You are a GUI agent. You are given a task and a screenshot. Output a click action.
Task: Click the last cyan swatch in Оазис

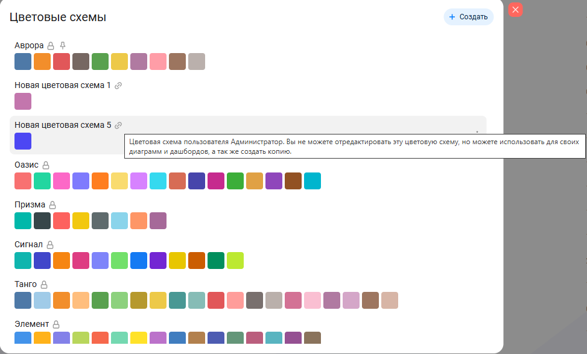tap(313, 181)
